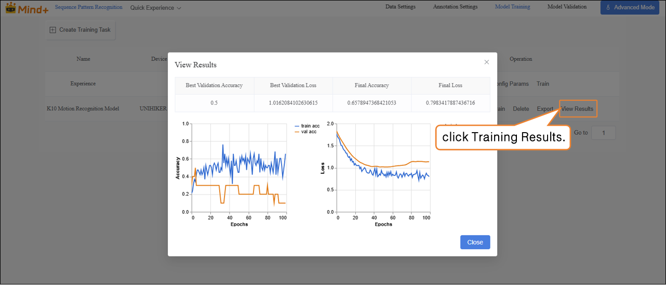This screenshot has width=666, height=285.
Task: Toggle the train acc legend entry
Action: tap(307, 126)
